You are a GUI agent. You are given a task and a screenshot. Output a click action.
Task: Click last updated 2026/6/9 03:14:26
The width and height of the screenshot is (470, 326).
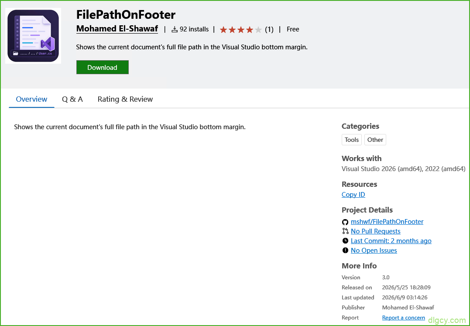click(405, 298)
